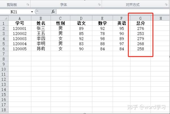Select column B header
Screen dimensions: 170x114
41,18
